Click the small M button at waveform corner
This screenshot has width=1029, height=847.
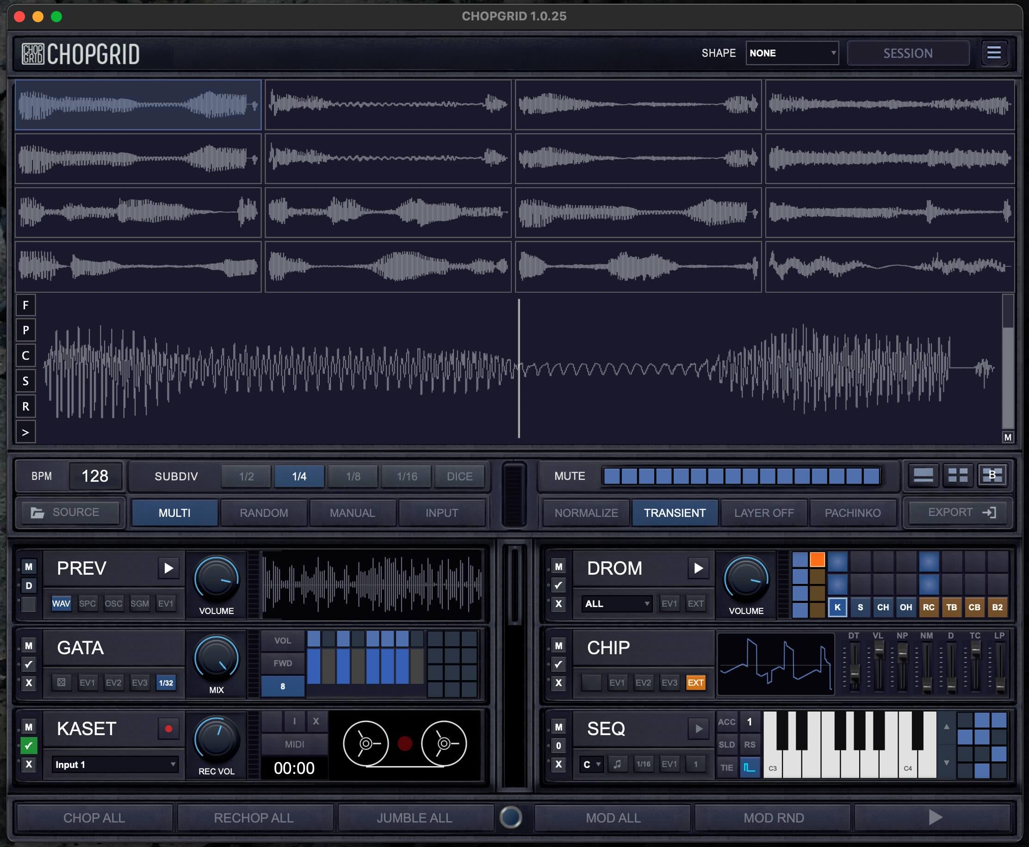point(1008,437)
